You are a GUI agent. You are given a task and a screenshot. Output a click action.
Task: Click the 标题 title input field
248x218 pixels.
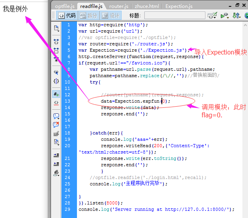pyautogui.click(x=175, y=16)
